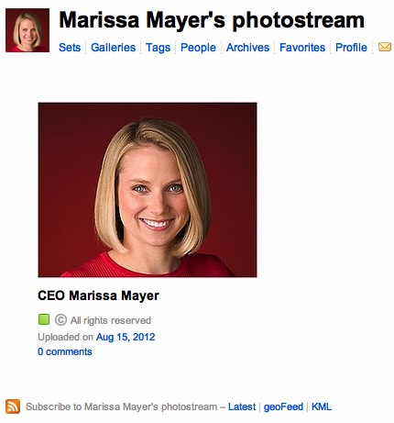Click the mail envelope icon
The width and height of the screenshot is (394, 423).
385,47
